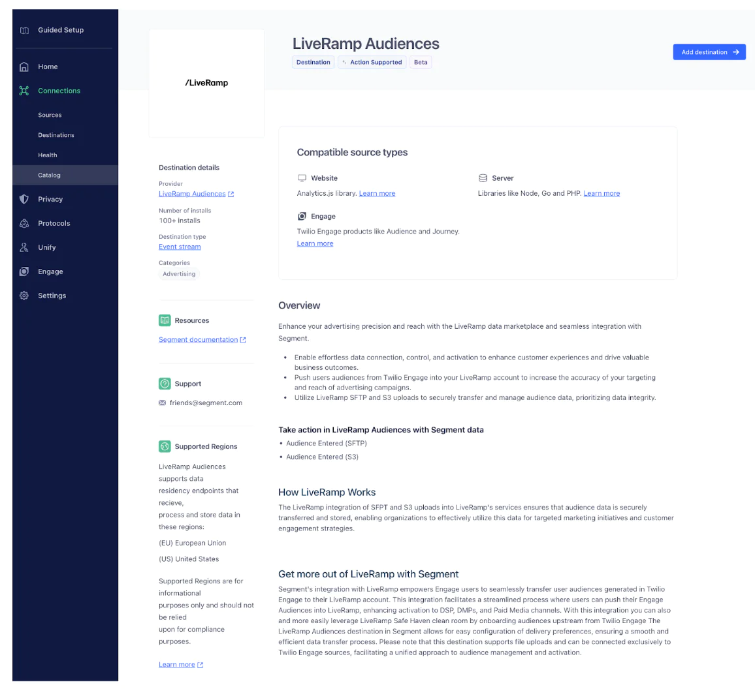Click the Guided Setup book icon

coord(24,30)
